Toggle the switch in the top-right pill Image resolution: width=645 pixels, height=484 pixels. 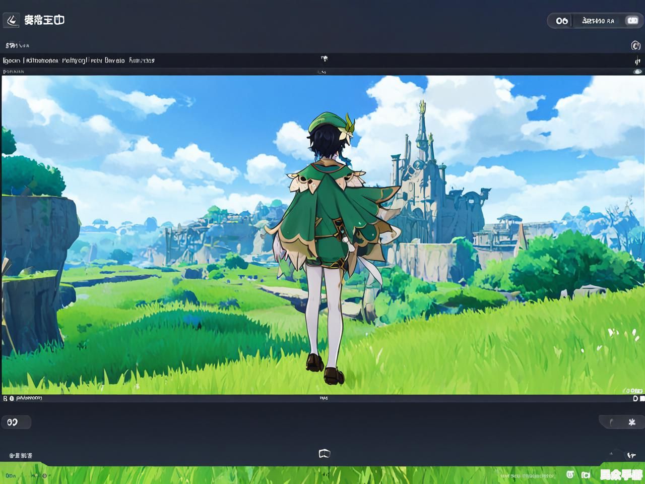coord(631,21)
